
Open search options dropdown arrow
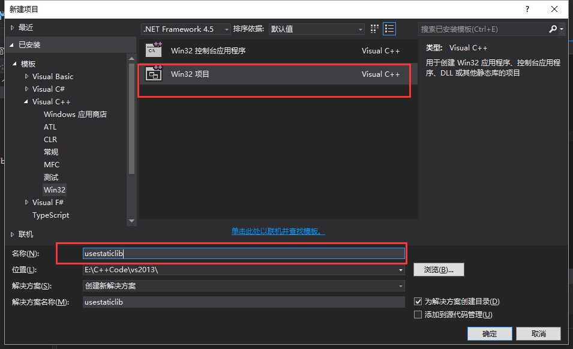(x=562, y=29)
